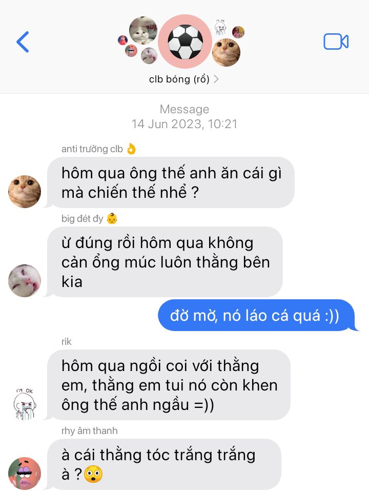The image size is (369, 493).
Task: Start a video call with camera icon
Action: [x=336, y=42]
